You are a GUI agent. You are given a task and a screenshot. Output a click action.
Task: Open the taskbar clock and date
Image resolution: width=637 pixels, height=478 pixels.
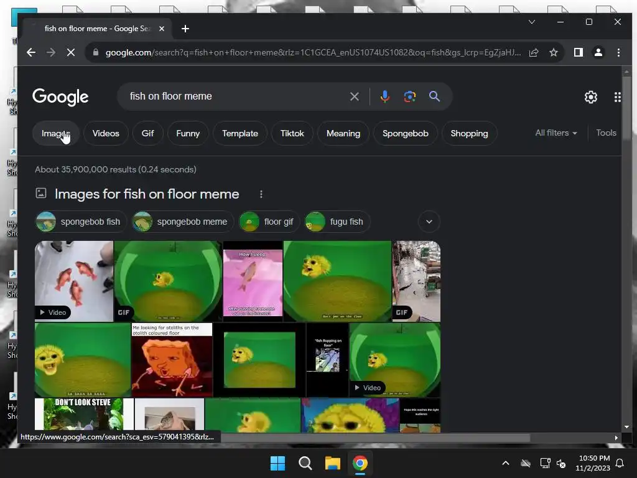pos(593,463)
